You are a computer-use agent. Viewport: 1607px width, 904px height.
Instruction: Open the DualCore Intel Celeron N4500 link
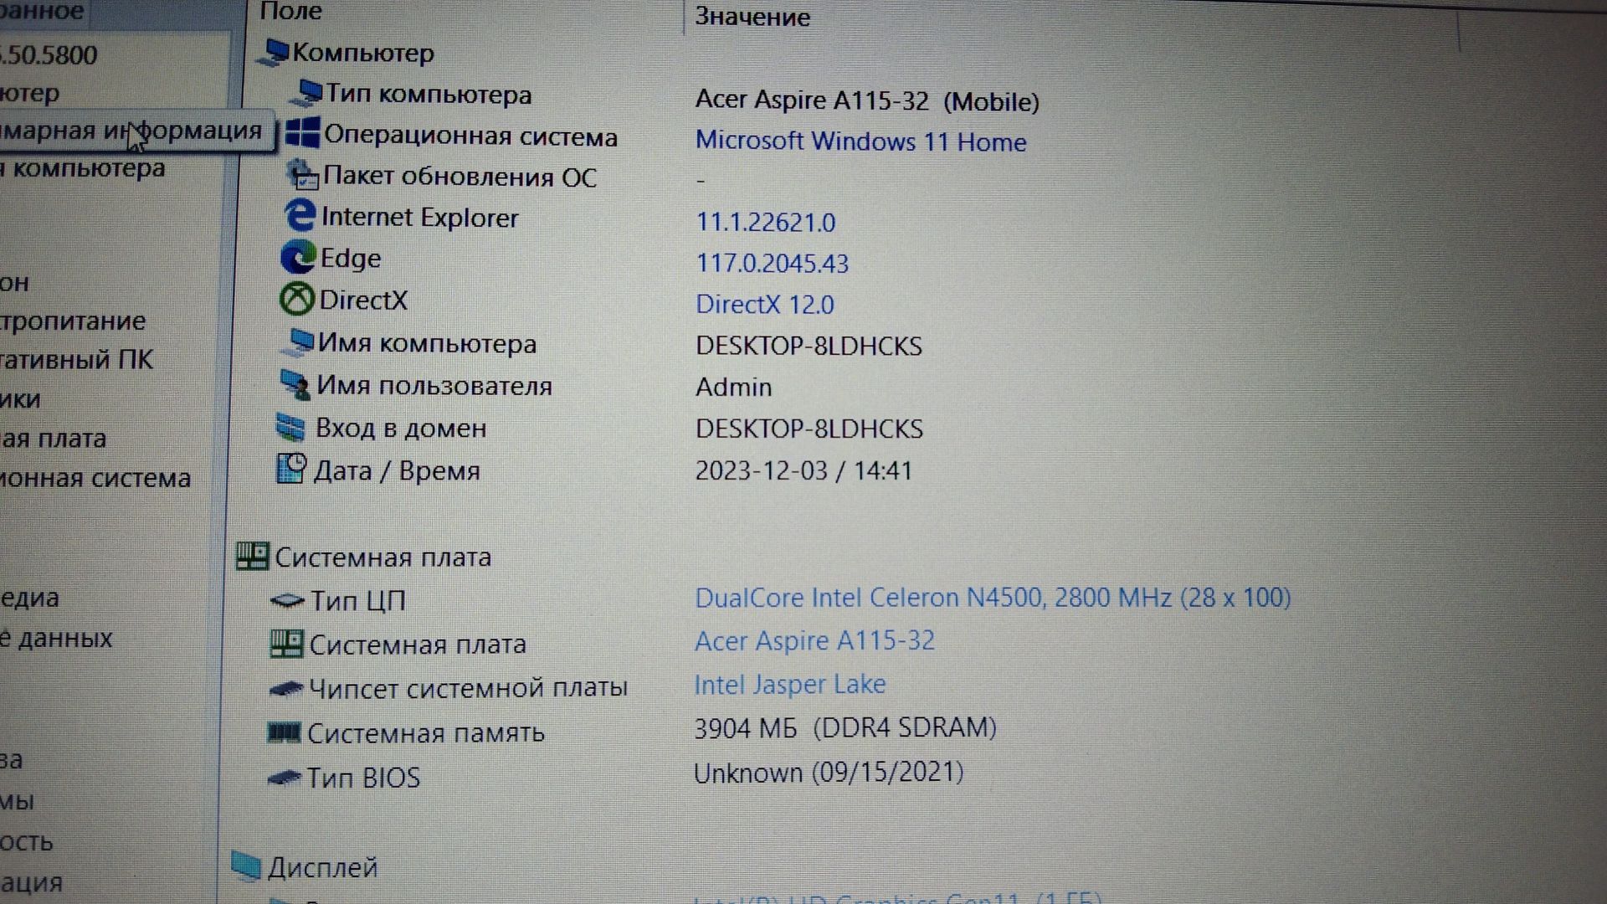point(993,598)
